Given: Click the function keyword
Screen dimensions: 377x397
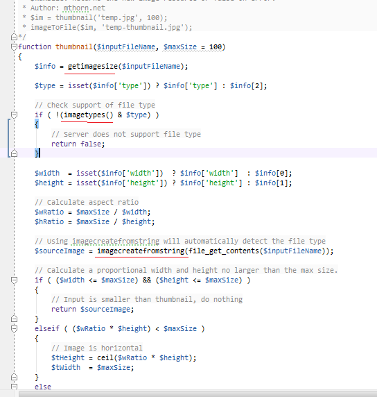Looking at the screenshot, I should pyautogui.click(x=35, y=47).
